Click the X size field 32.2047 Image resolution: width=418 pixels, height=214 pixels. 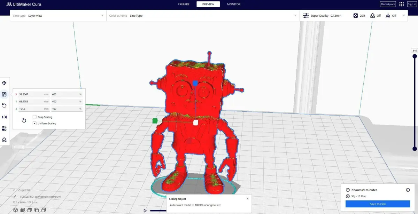[x=34, y=94]
